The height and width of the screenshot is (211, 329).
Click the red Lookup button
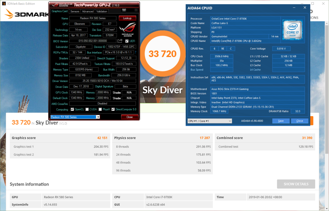click(127, 18)
